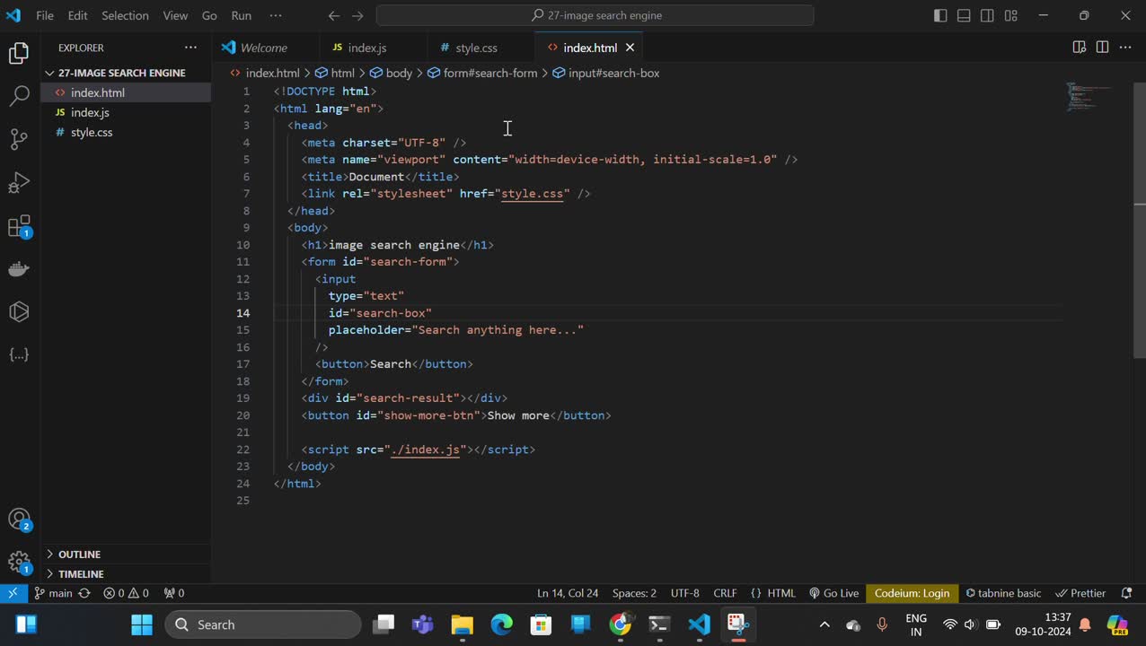Close the index.html tab

click(630, 48)
